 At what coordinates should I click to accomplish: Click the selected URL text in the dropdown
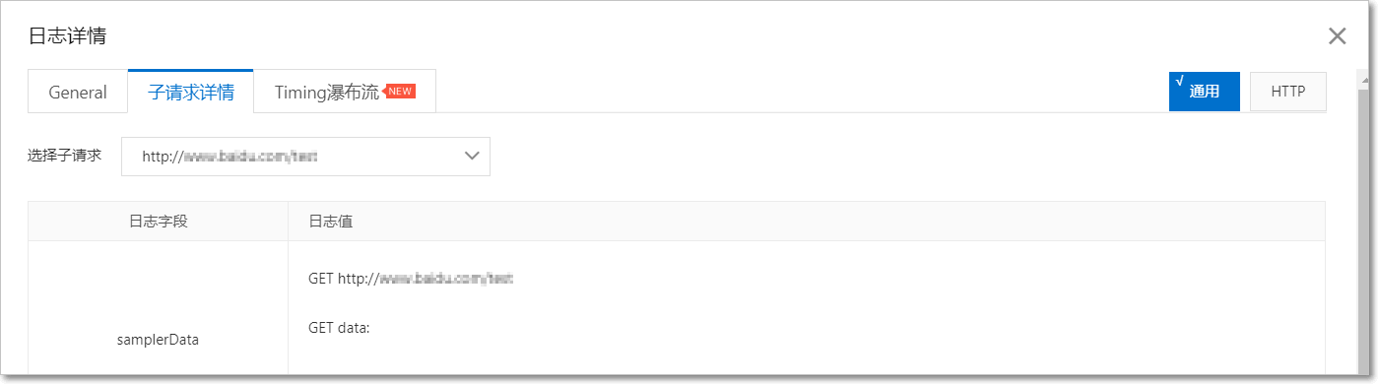[x=229, y=156]
